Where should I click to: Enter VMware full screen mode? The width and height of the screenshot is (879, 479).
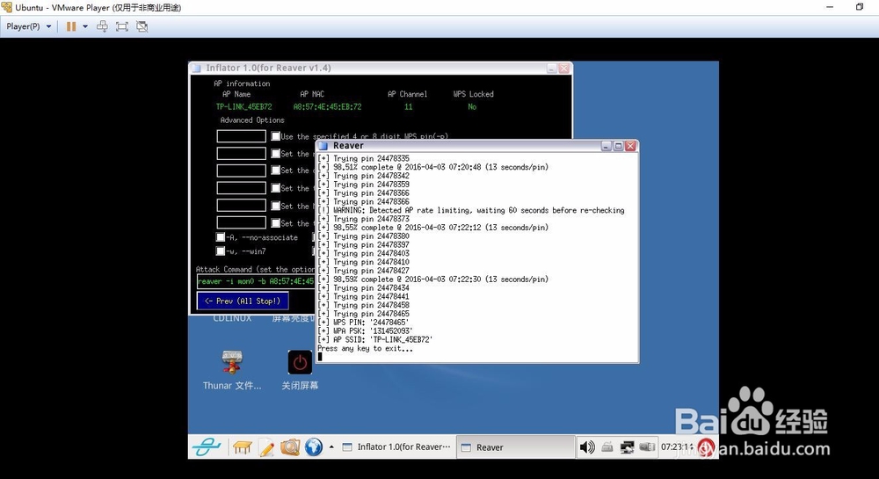(121, 26)
